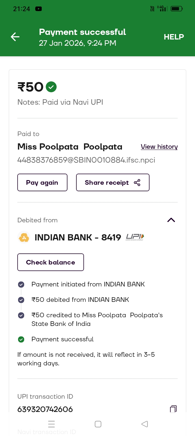Image resolution: width=195 pixels, height=436 pixels.
Task: Tap the Share receipt button
Action: [113, 183]
